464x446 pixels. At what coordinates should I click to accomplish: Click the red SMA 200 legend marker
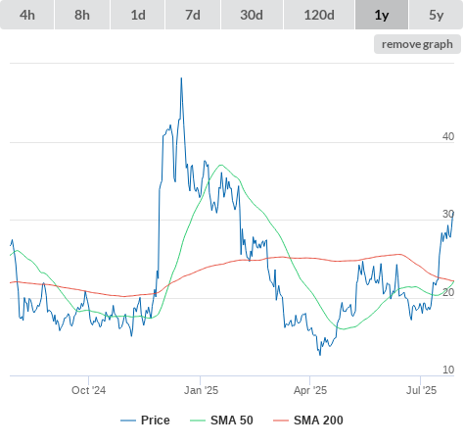(281, 421)
